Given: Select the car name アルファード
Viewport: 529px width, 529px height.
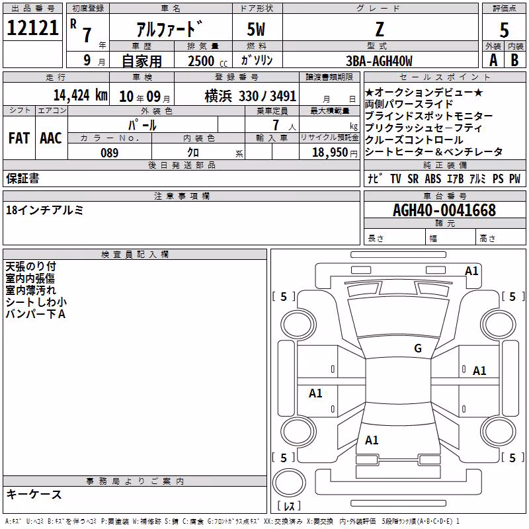Looking at the screenshot, I should 171,29.
